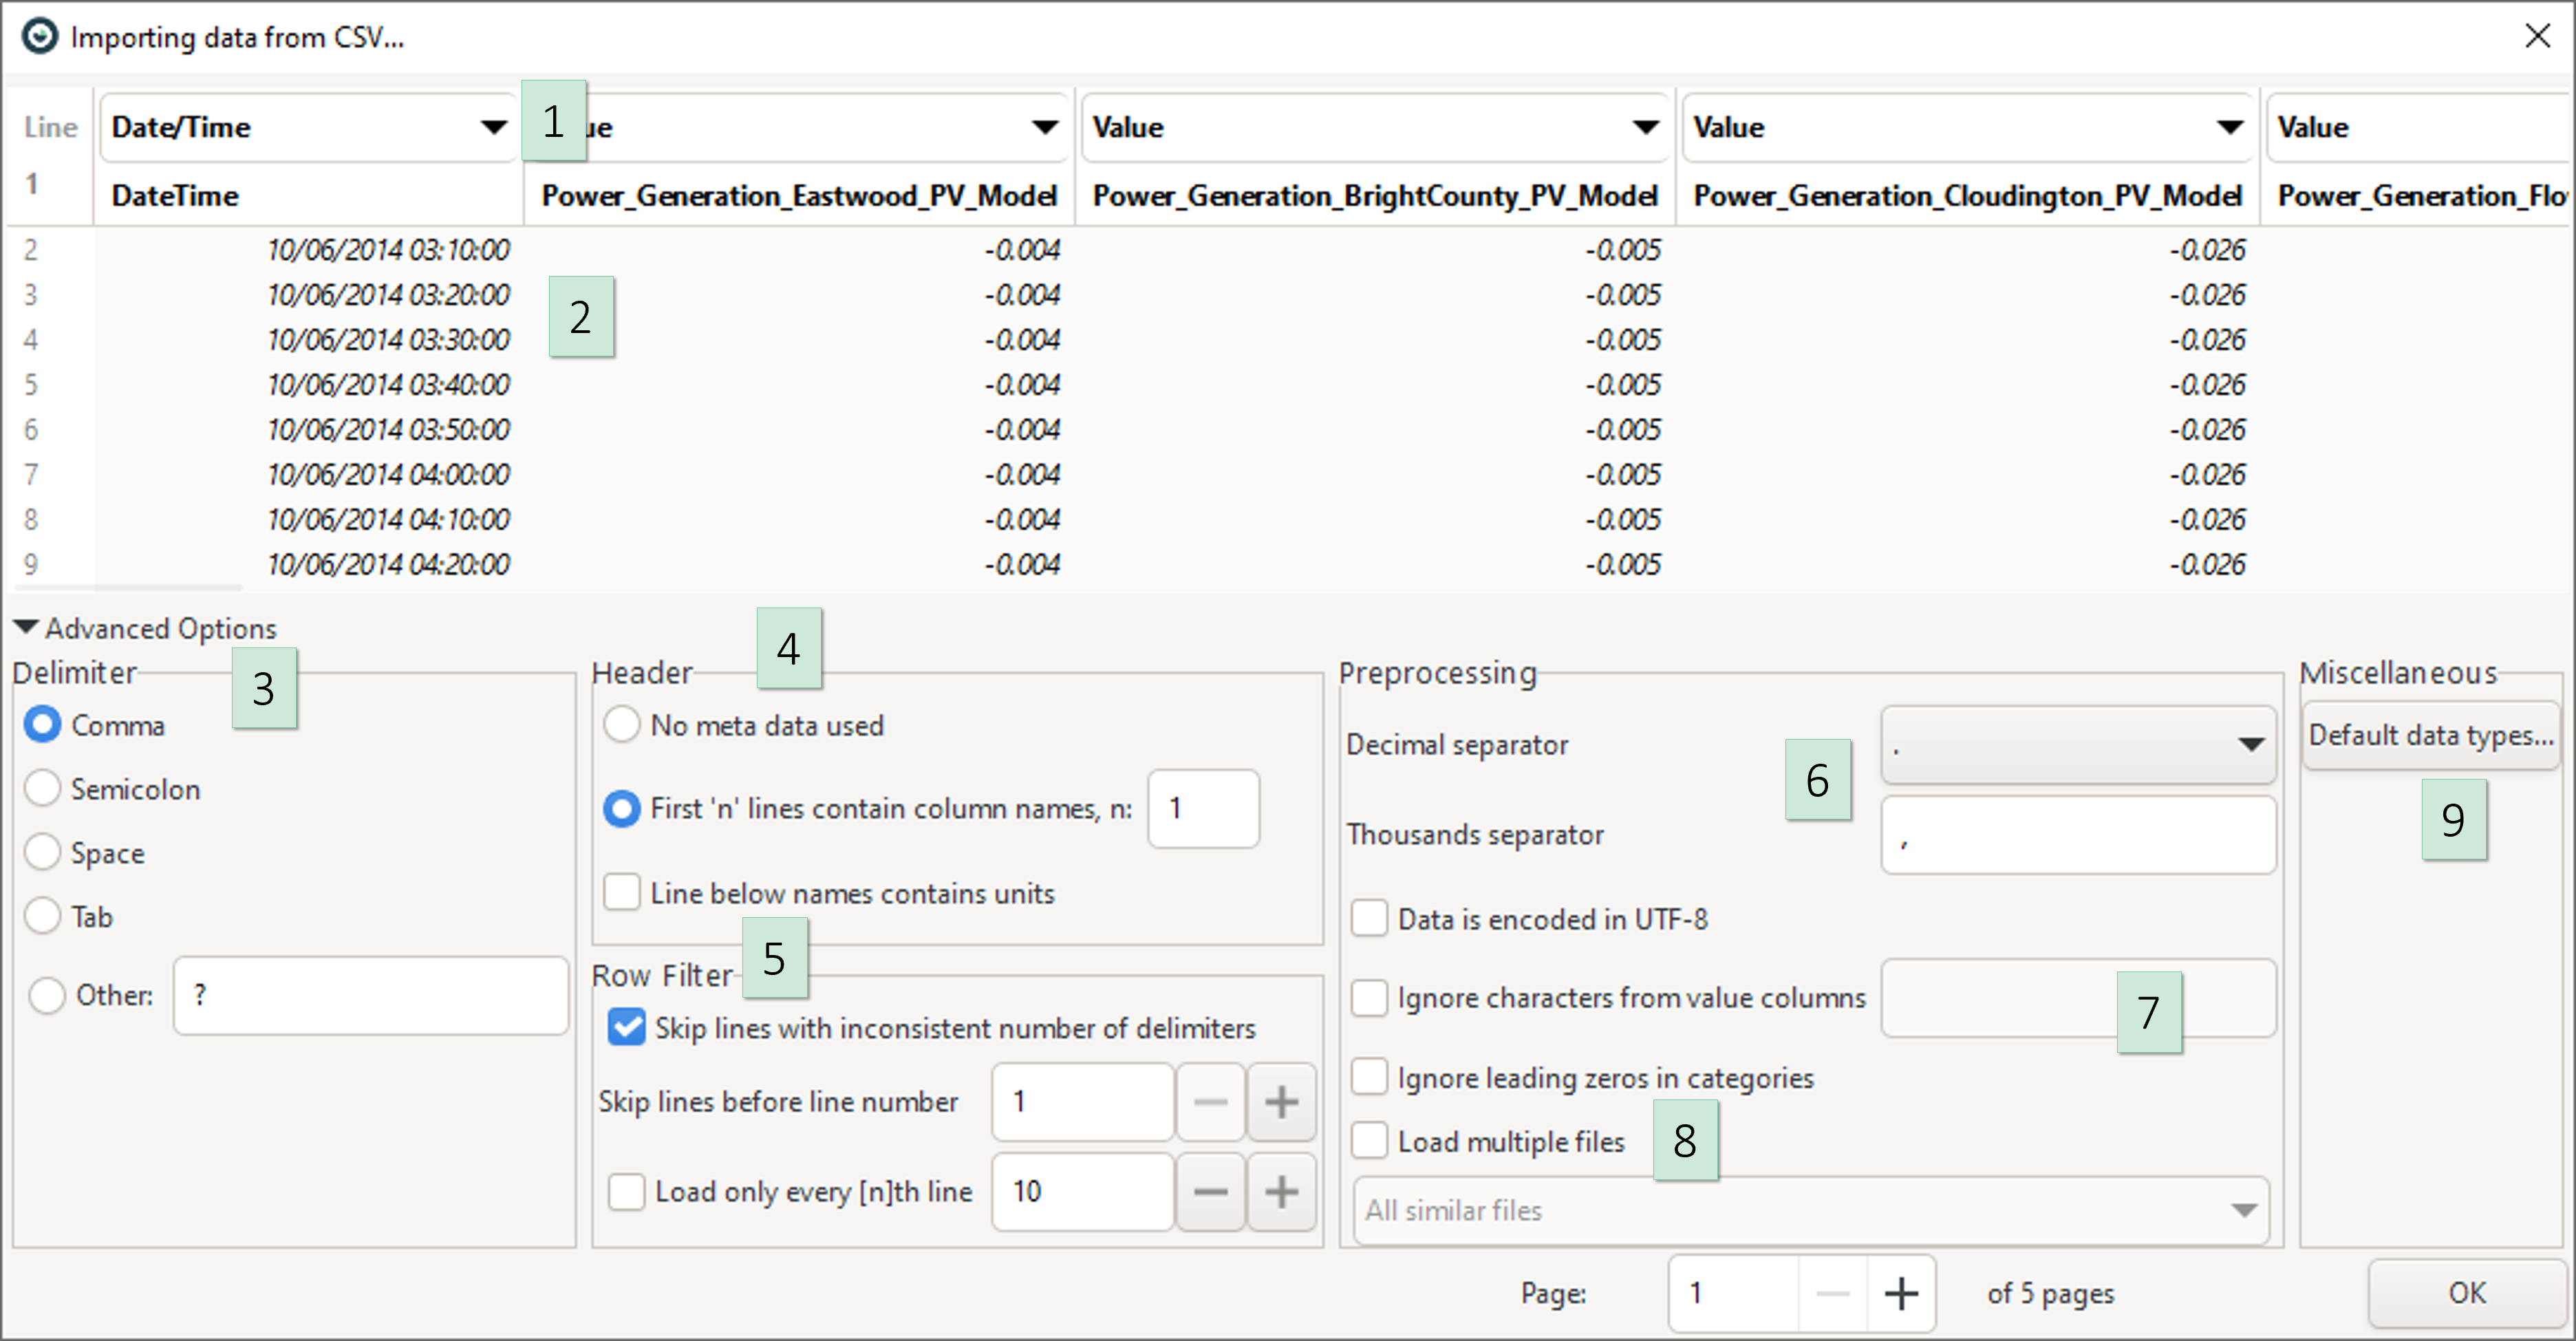Image resolution: width=2576 pixels, height=1341 pixels.
Task: Open the Decimal separator dropdown
Action: (x=2078, y=744)
